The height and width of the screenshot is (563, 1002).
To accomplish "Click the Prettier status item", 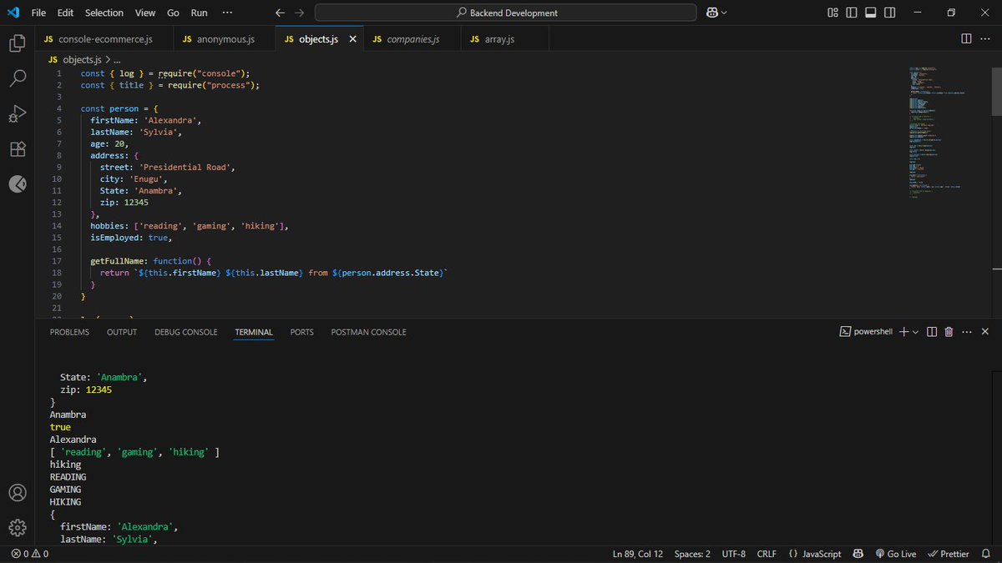I will 949,554.
